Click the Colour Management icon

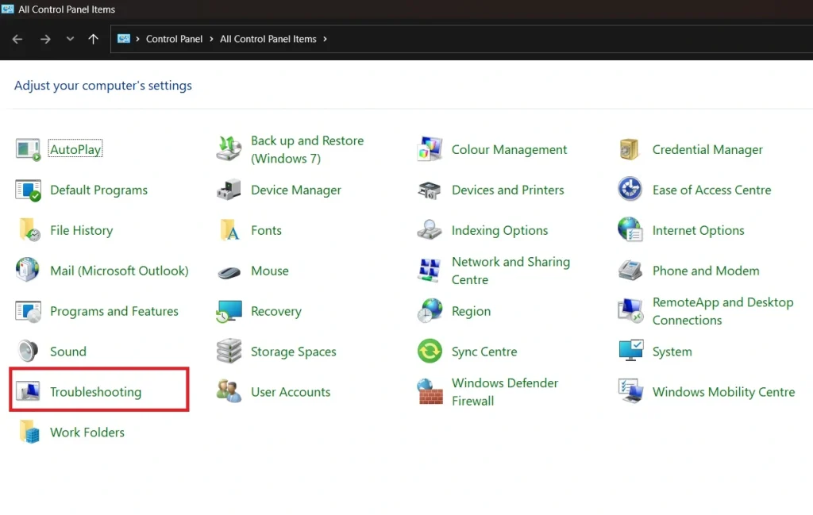click(x=430, y=150)
